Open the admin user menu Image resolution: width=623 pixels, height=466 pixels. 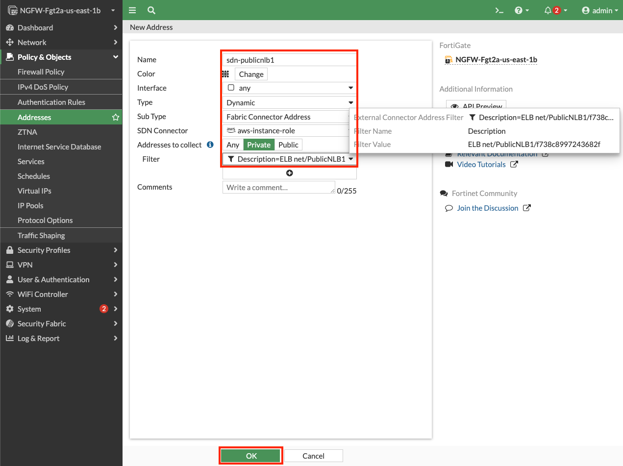[x=599, y=10]
